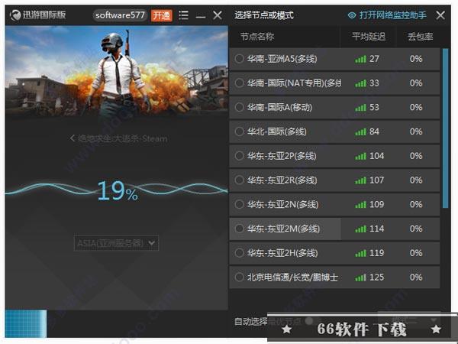Click signal bars icon for latency 114

coord(361,229)
